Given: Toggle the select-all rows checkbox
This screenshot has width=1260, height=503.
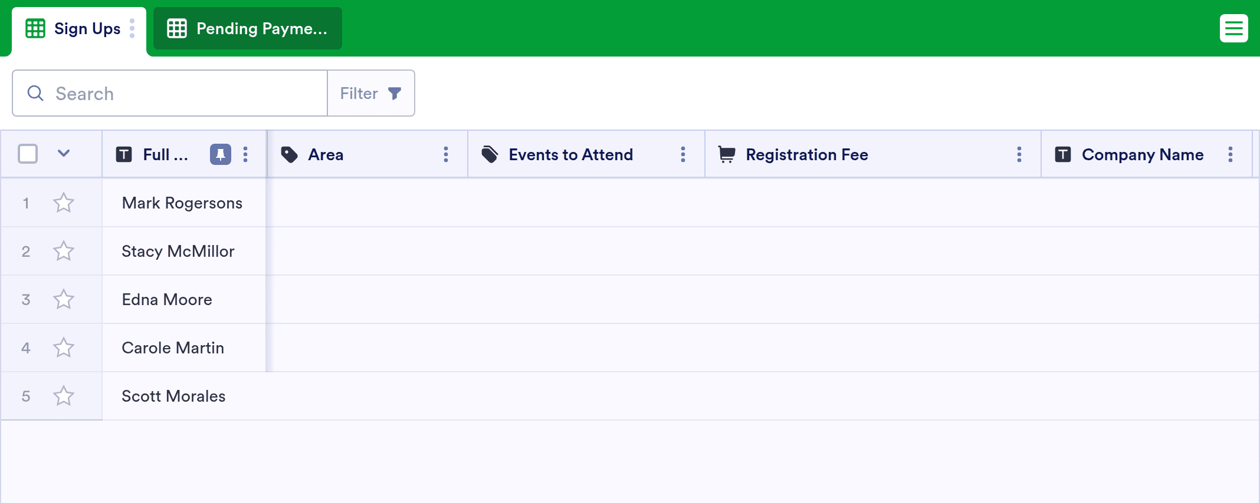Looking at the screenshot, I should (28, 154).
